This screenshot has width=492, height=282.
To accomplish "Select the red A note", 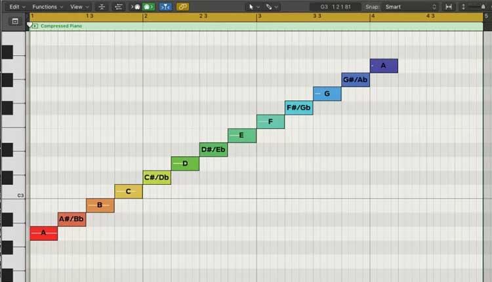I will point(44,233).
